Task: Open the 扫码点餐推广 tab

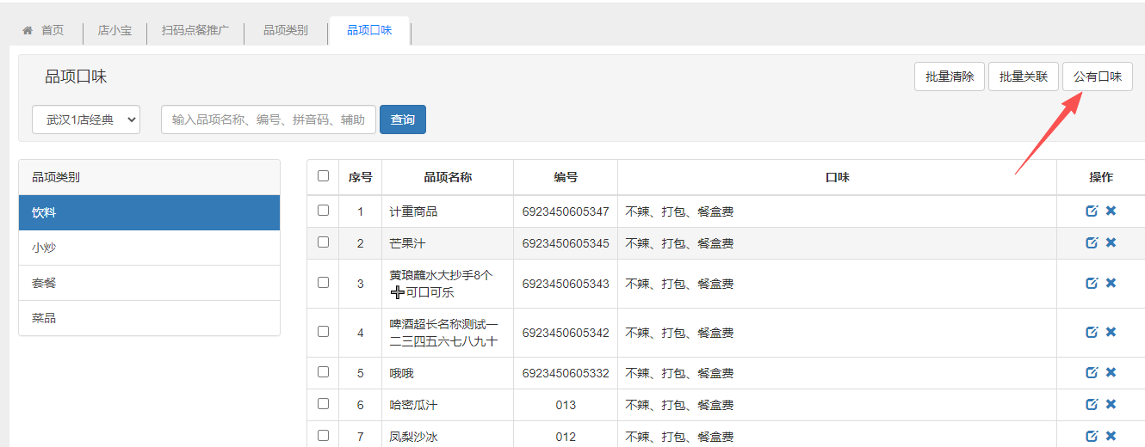Action: point(195,30)
